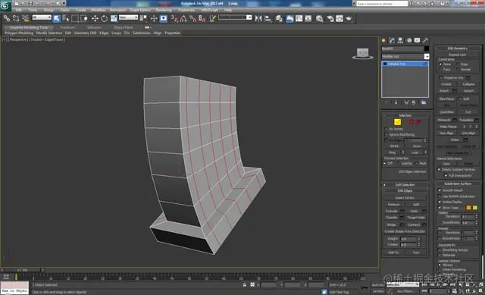Image resolution: width=485 pixels, height=295 pixels.
Task: Collapse the Edit Geometry rollout
Action: [x=458, y=49]
